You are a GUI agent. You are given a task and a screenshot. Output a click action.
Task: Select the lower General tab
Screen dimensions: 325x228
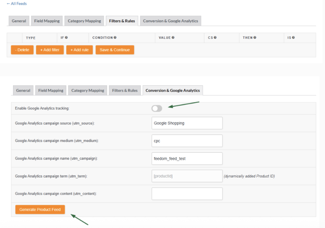23,90
